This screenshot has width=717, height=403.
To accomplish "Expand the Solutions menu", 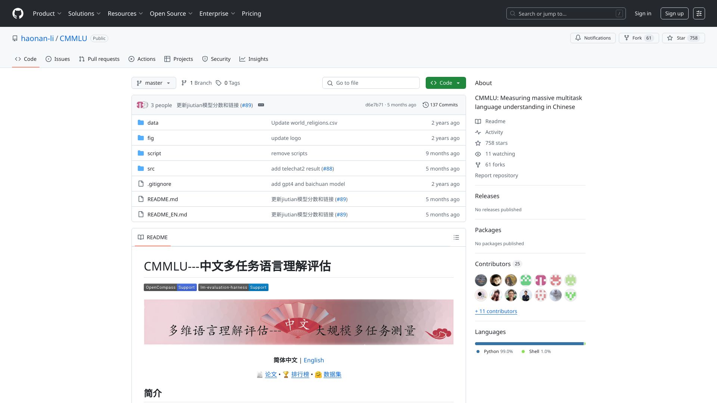I will pyautogui.click(x=84, y=13).
